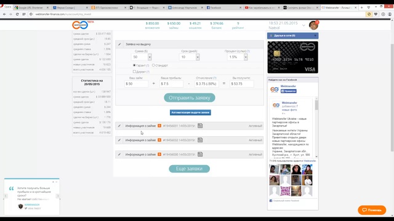Click Вы получите $ 53.75 field
This screenshot has height=221, width=394.
[x=242, y=83]
